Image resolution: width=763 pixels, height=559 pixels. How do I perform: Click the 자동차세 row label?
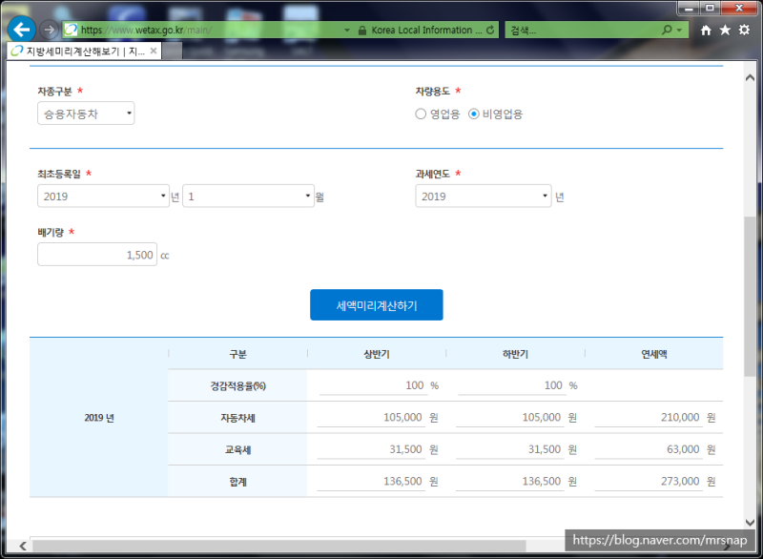tap(237, 418)
